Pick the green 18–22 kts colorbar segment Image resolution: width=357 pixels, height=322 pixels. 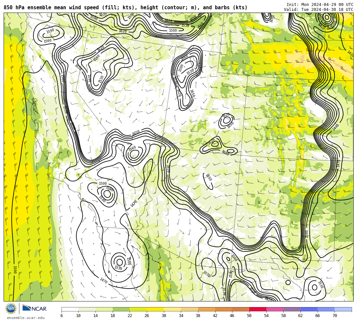click(121, 309)
